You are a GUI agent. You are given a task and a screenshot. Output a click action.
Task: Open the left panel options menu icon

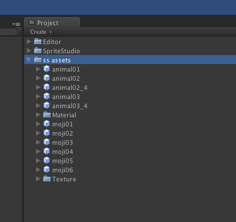pyautogui.click(x=16, y=24)
